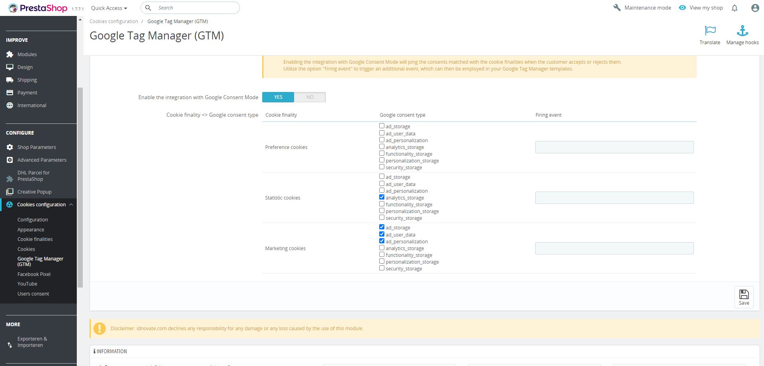Image resolution: width=764 pixels, height=366 pixels.
Task: Click the Design monitor icon
Action: click(10, 67)
